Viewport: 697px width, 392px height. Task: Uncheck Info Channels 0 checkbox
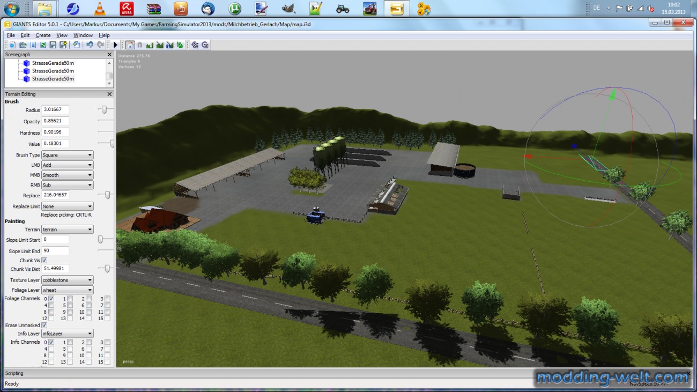point(51,342)
